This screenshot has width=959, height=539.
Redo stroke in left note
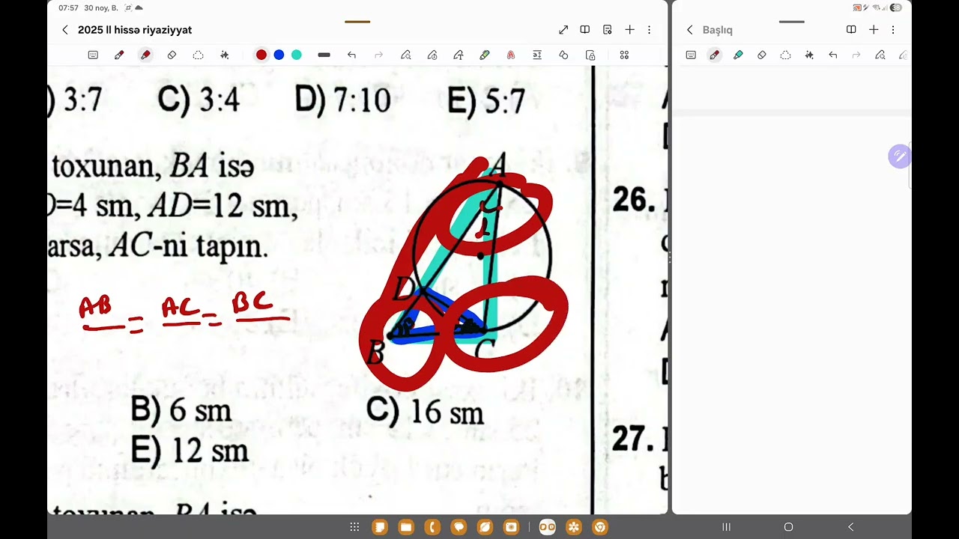coord(378,55)
